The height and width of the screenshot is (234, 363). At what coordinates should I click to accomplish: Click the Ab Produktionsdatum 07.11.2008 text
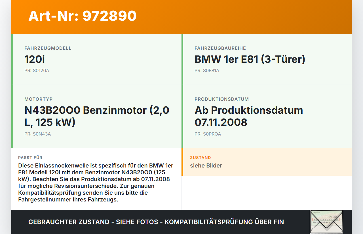[x=248, y=116]
